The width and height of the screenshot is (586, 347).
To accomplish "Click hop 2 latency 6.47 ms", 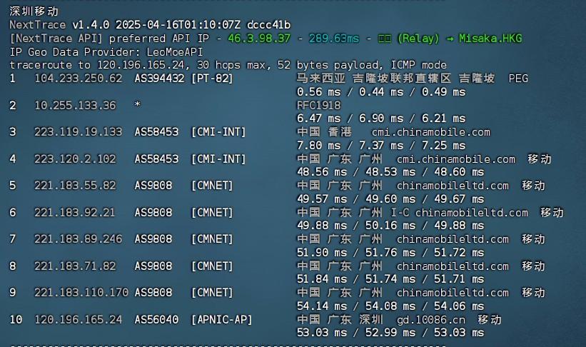I will point(318,119).
